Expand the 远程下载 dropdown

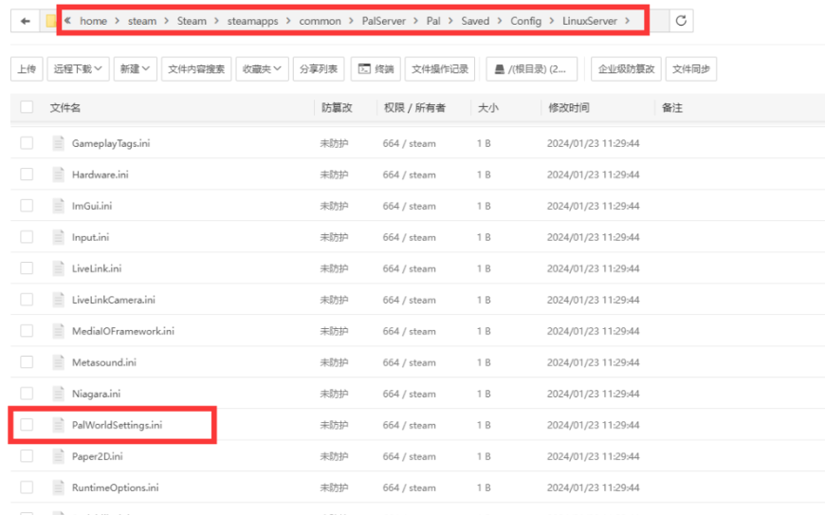[78, 69]
